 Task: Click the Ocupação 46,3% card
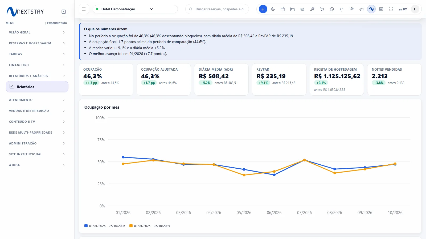(x=106, y=79)
